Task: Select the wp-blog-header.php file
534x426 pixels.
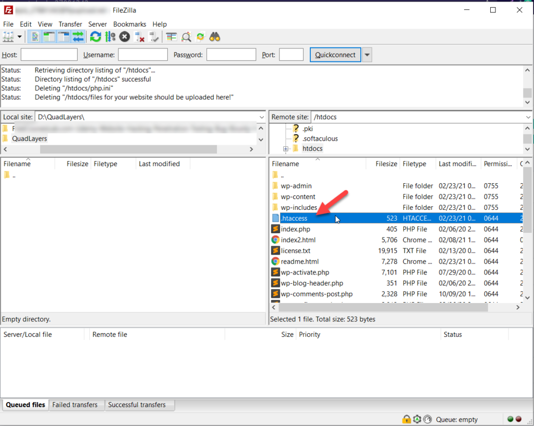Action: coord(312,283)
